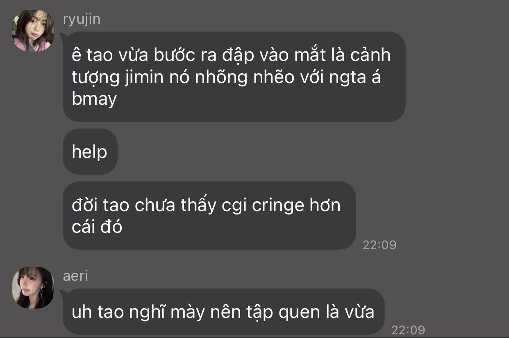Select the short "help" message bubble

pos(90,152)
